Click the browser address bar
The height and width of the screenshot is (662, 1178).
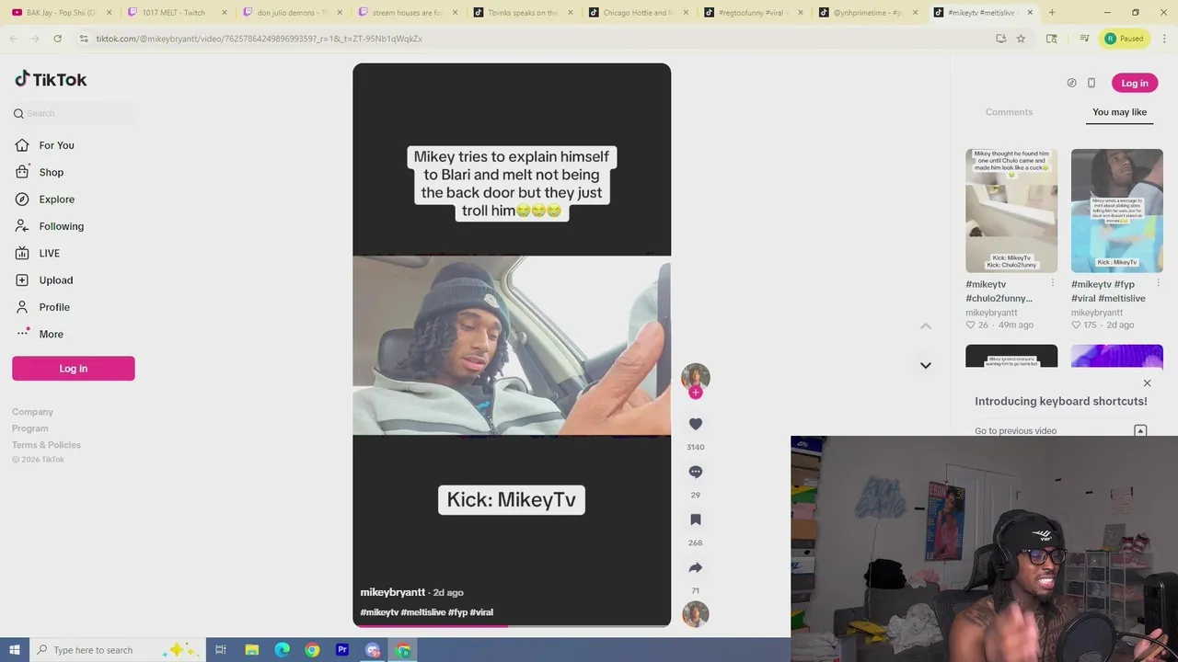pyautogui.click(x=534, y=39)
